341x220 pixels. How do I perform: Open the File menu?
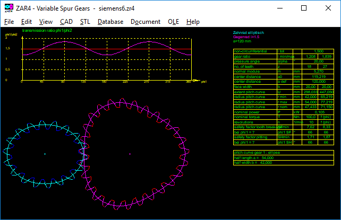[x=9, y=22]
